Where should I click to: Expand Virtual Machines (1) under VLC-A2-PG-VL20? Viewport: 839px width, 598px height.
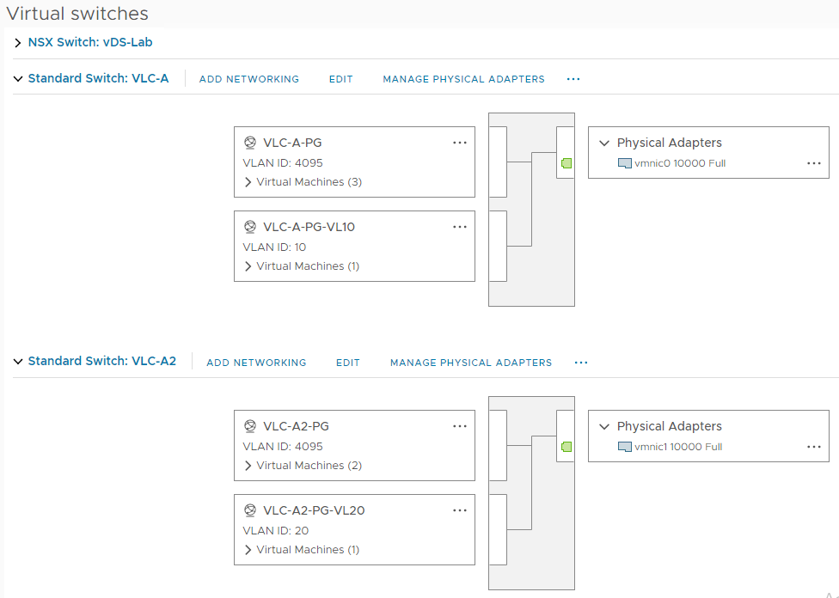coord(248,550)
